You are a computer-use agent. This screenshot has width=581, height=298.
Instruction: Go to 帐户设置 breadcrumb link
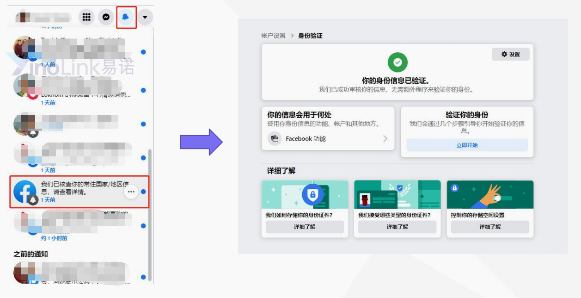tap(273, 36)
